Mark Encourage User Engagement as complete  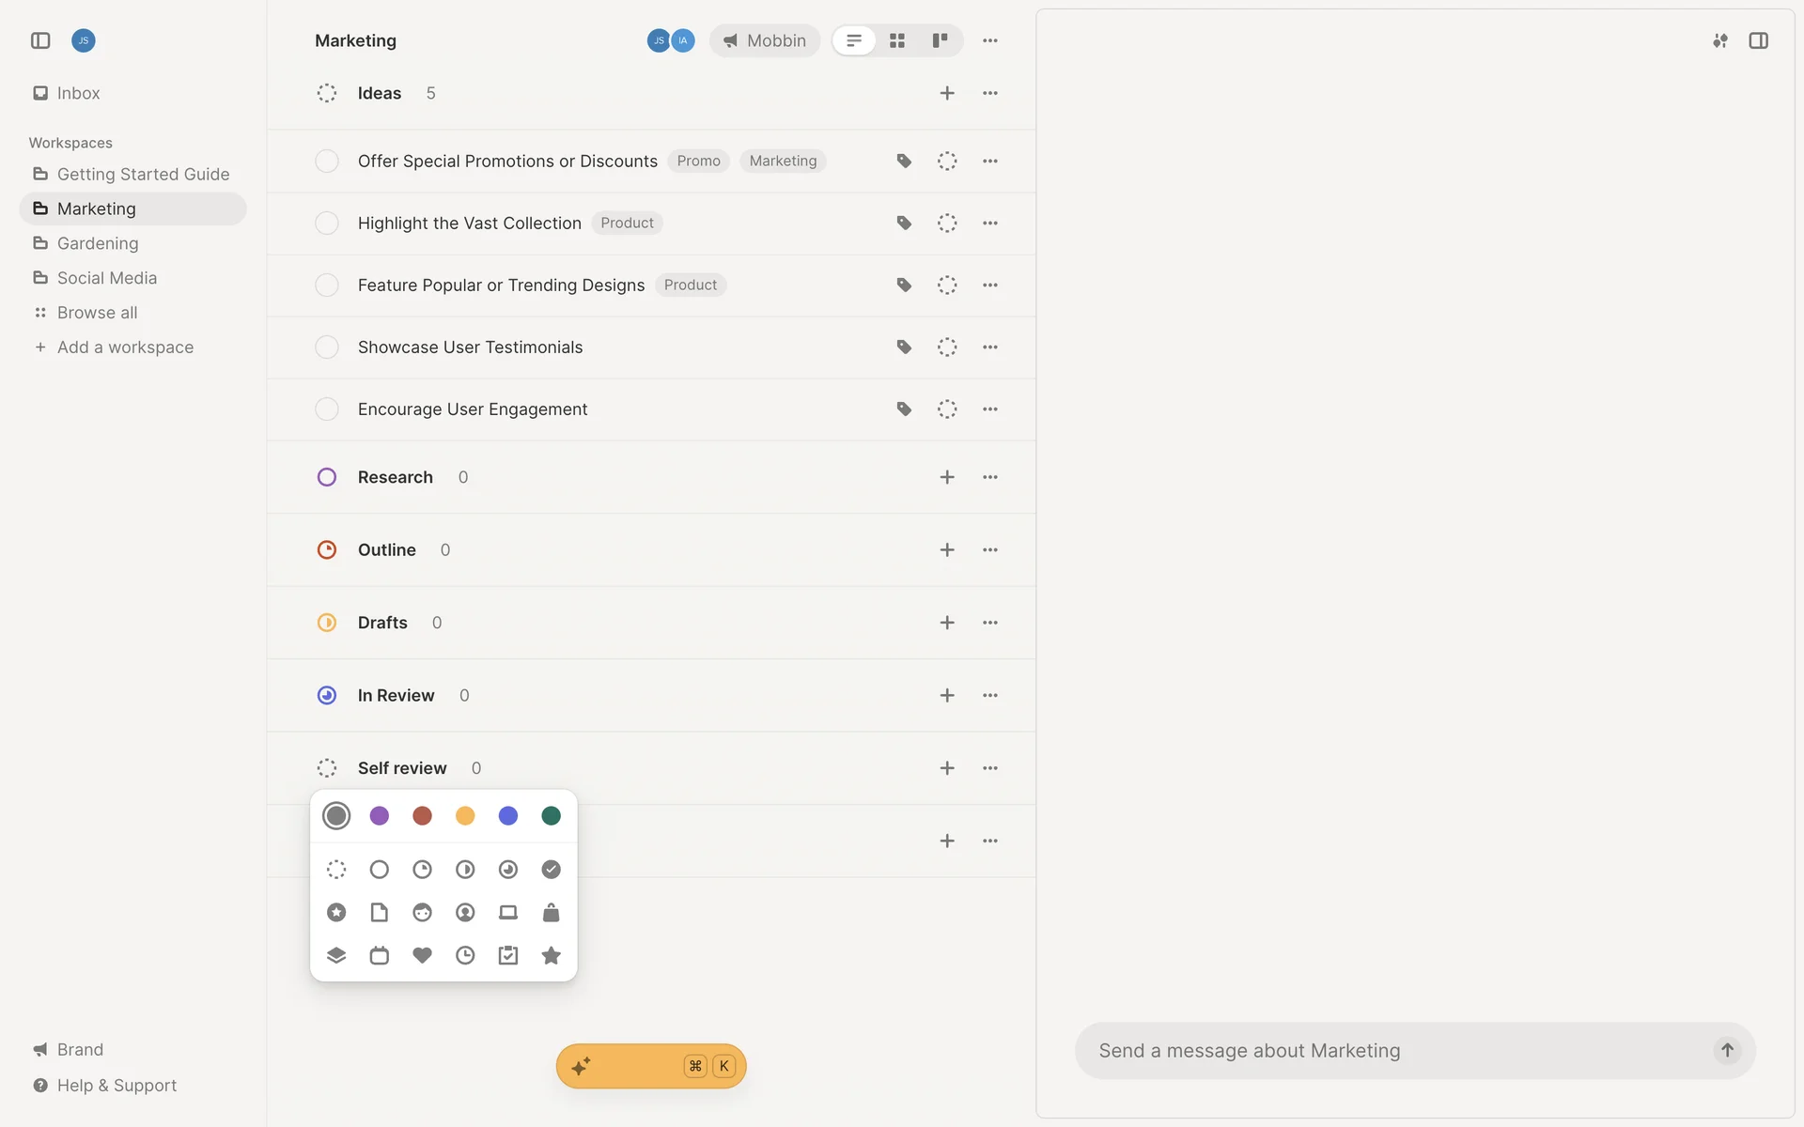[x=327, y=409]
